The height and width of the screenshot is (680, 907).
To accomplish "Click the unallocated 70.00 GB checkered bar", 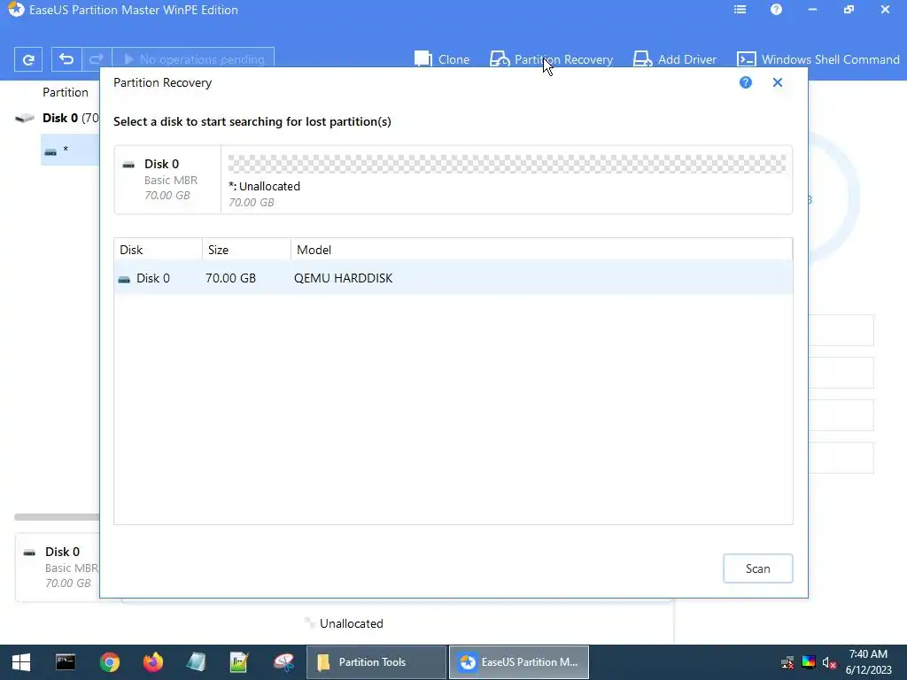I will (507, 164).
